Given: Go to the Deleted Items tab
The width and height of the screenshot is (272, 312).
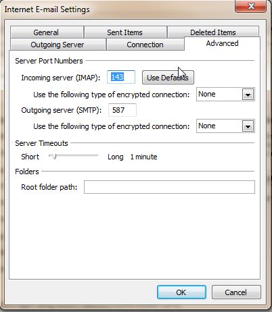Looking at the screenshot, I should [213, 32].
